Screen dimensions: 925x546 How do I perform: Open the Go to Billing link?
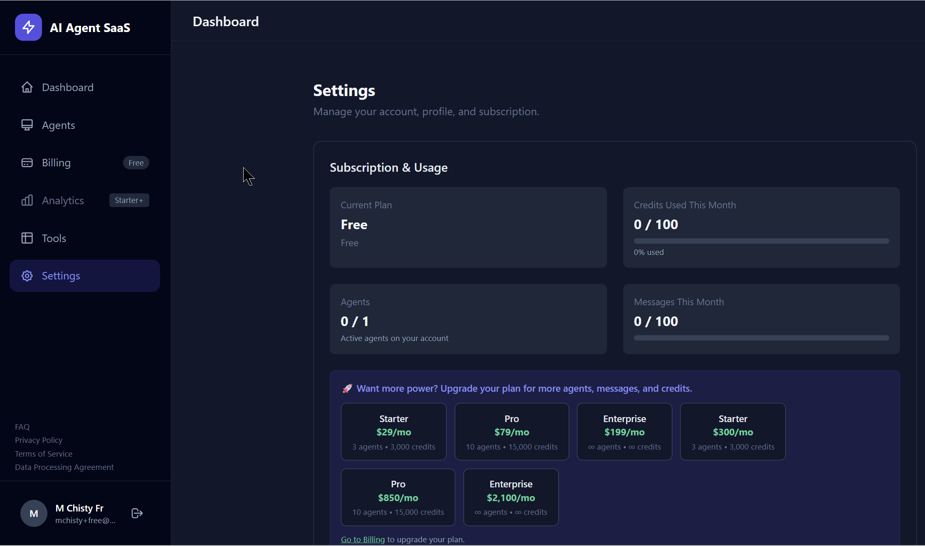click(x=362, y=539)
